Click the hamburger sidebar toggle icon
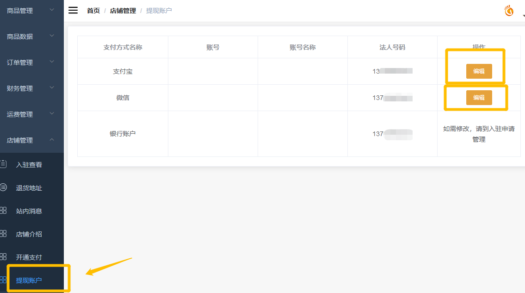Viewport: 525px width, 293px height. (73, 10)
